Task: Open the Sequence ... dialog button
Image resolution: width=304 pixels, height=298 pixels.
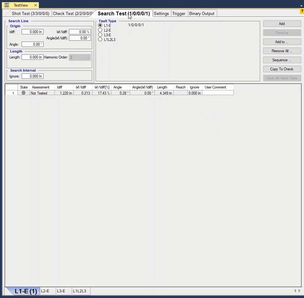Action: 282,60
